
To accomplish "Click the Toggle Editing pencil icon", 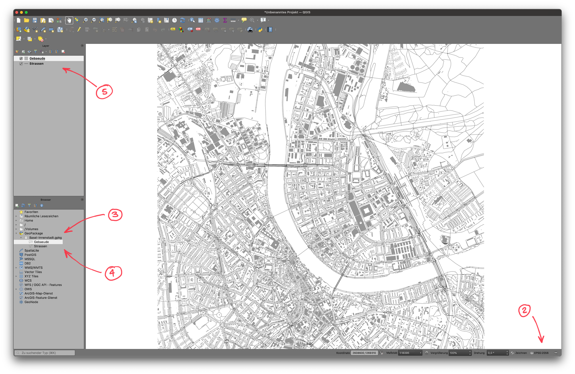I will pos(79,29).
